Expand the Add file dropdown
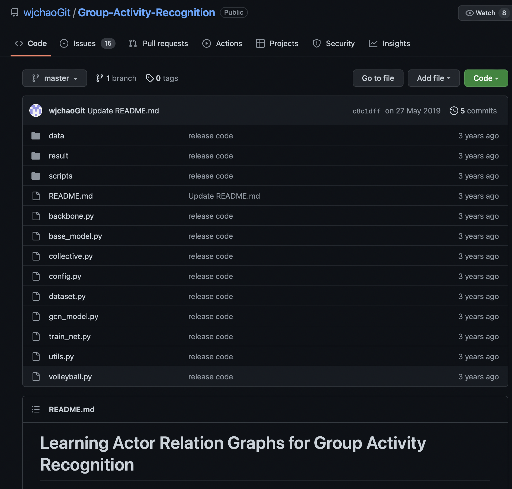 tap(433, 78)
